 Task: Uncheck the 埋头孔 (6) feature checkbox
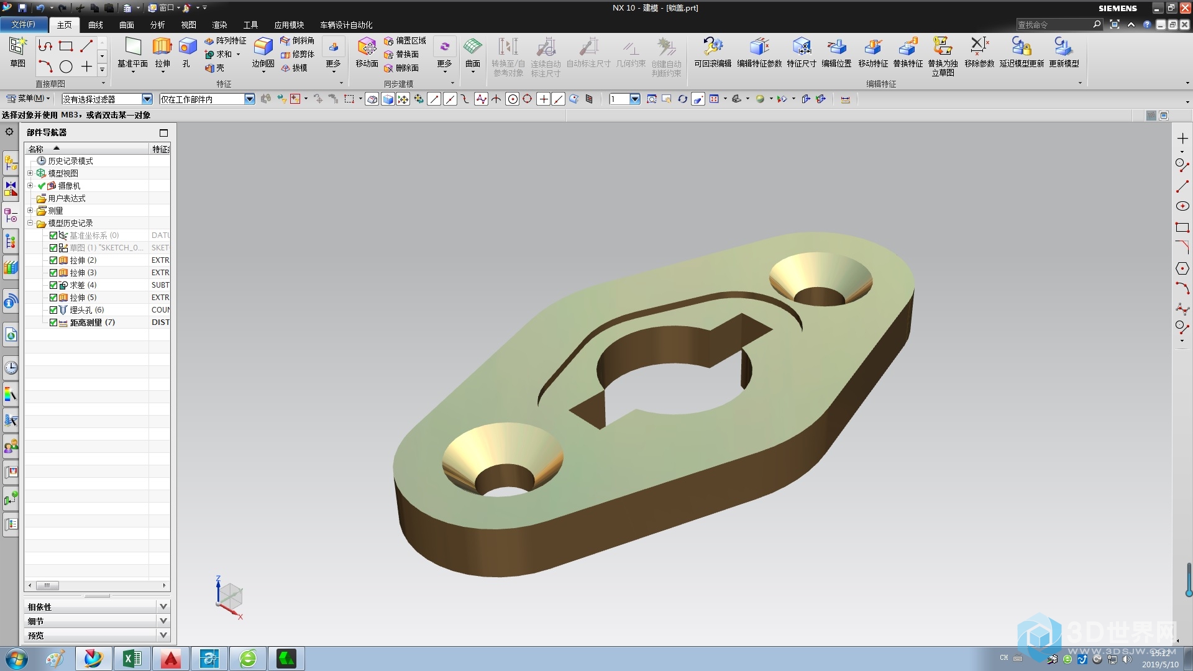click(53, 310)
